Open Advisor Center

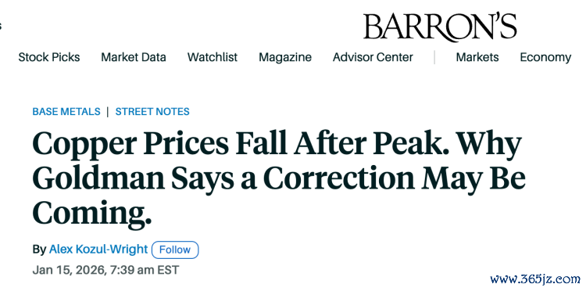pyautogui.click(x=373, y=57)
